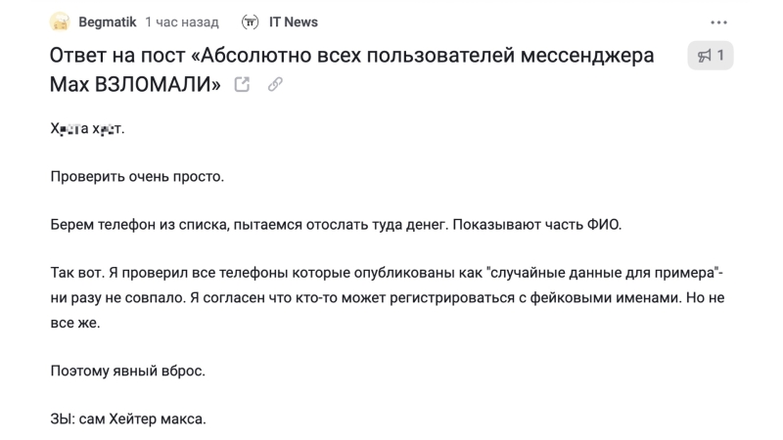Go to the IT News community
783x440 pixels.
tap(294, 22)
